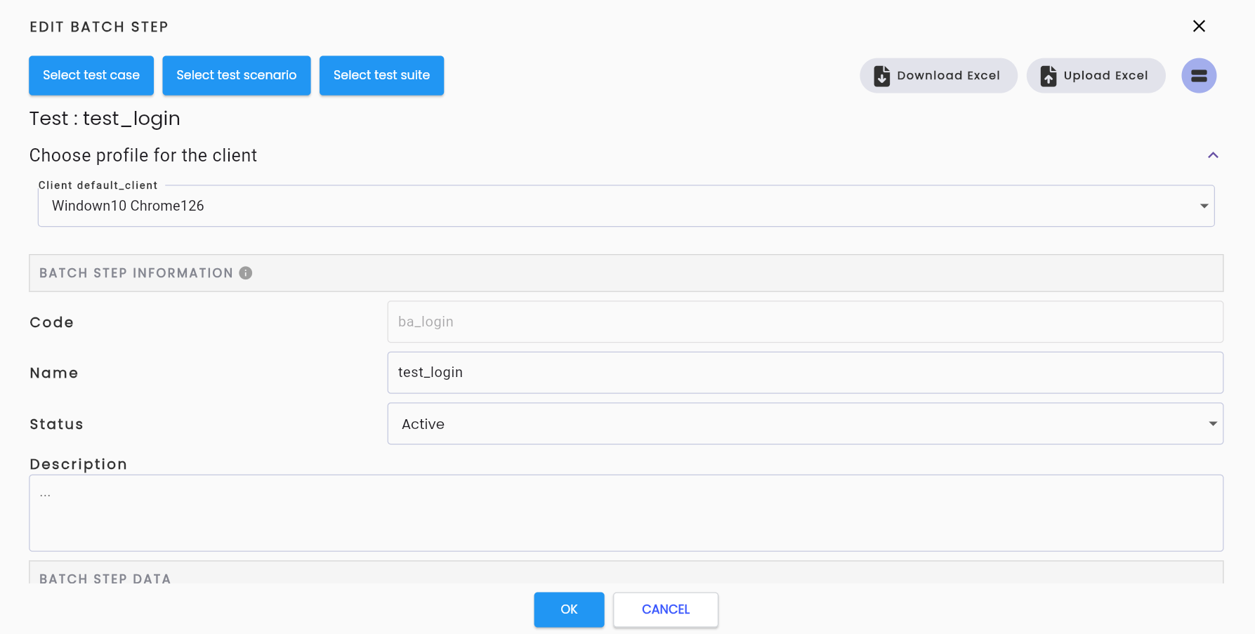Click the Batch Step Information info icon
The height and width of the screenshot is (634, 1255).
coord(246,273)
